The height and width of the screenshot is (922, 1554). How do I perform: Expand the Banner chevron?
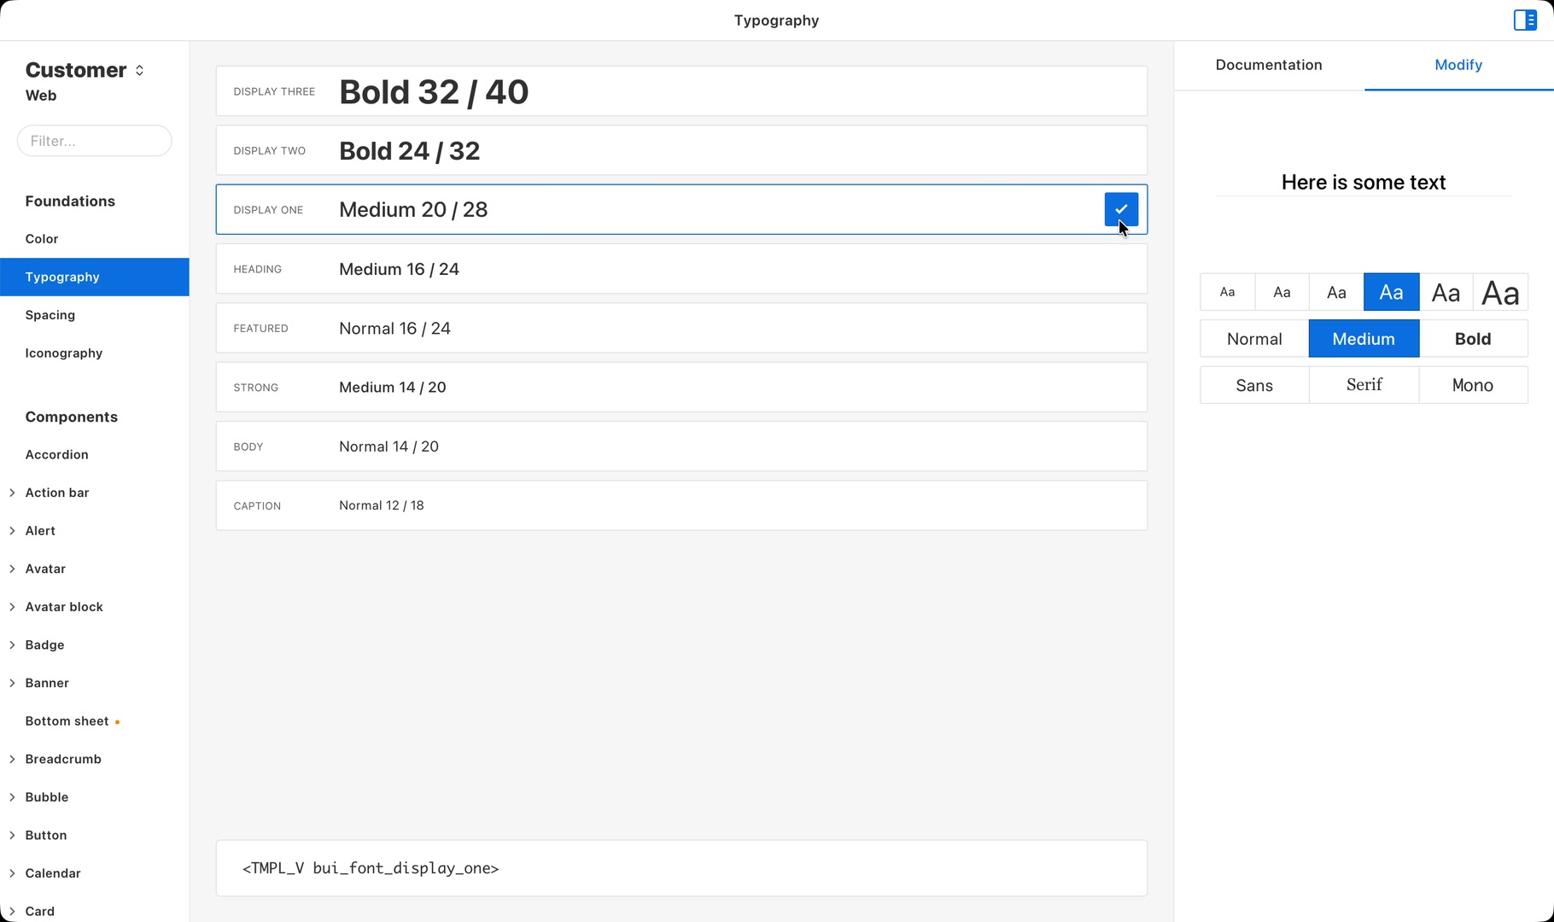click(x=12, y=683)
